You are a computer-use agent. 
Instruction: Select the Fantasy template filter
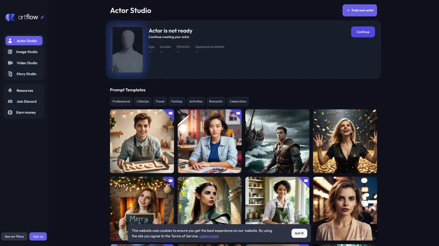pos(177,101)
